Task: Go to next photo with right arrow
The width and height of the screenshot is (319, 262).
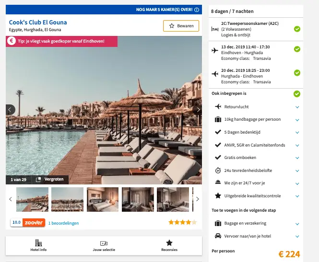Action: coord(198,110)
